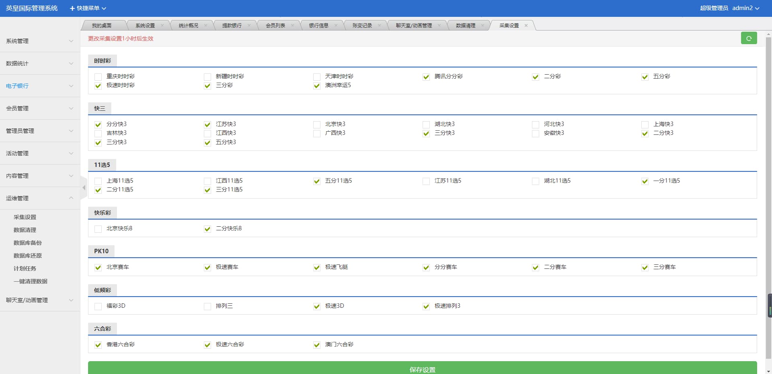Screen dimensions: 772x374
Task: Click the green refresh icon button
Action: click(749, 38)
